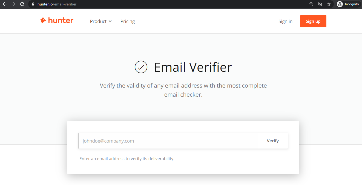This screenshot has height=185, width=362.
Task: Open the Incognito profile indicator
Action: [x=348, y=4]
